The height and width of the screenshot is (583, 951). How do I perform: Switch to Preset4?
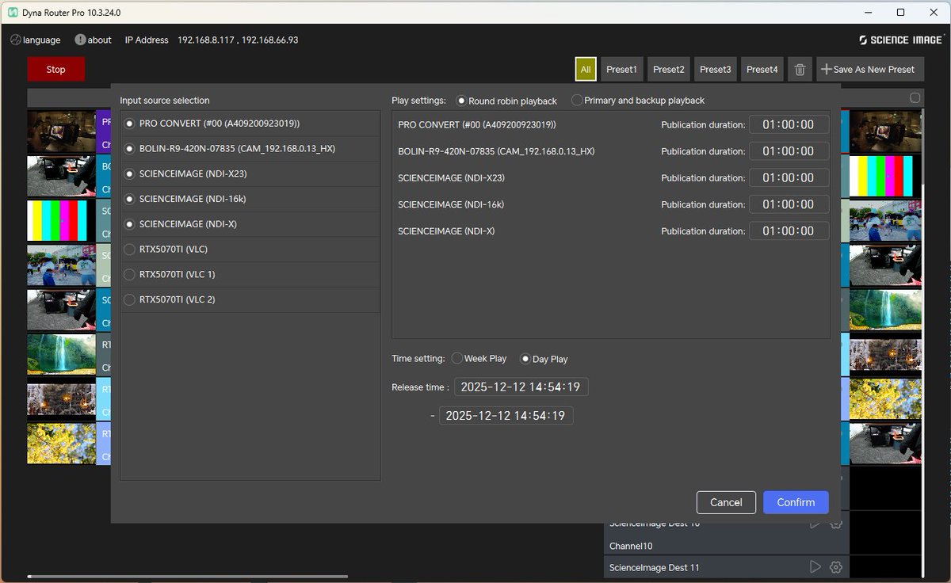[x=762, y=70]
